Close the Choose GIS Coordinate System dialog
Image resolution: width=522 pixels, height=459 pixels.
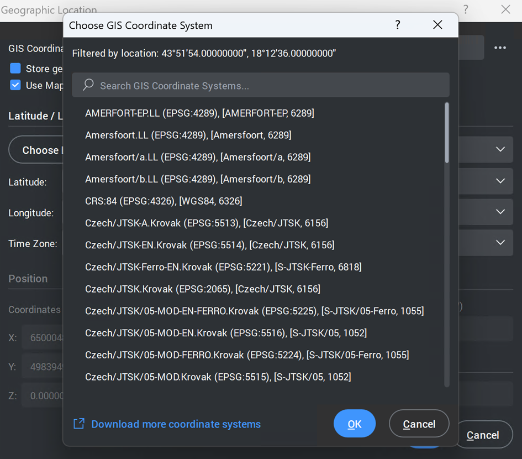tap(437, 25)
